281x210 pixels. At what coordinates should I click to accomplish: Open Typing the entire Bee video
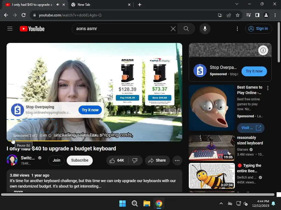click(212, 176)
